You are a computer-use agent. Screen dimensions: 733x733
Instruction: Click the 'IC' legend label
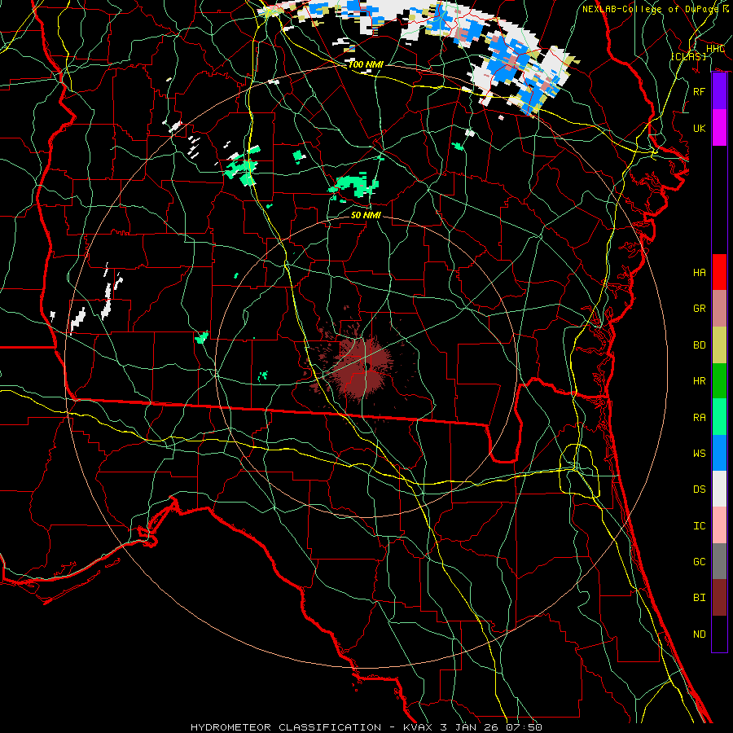coord(699,526)
